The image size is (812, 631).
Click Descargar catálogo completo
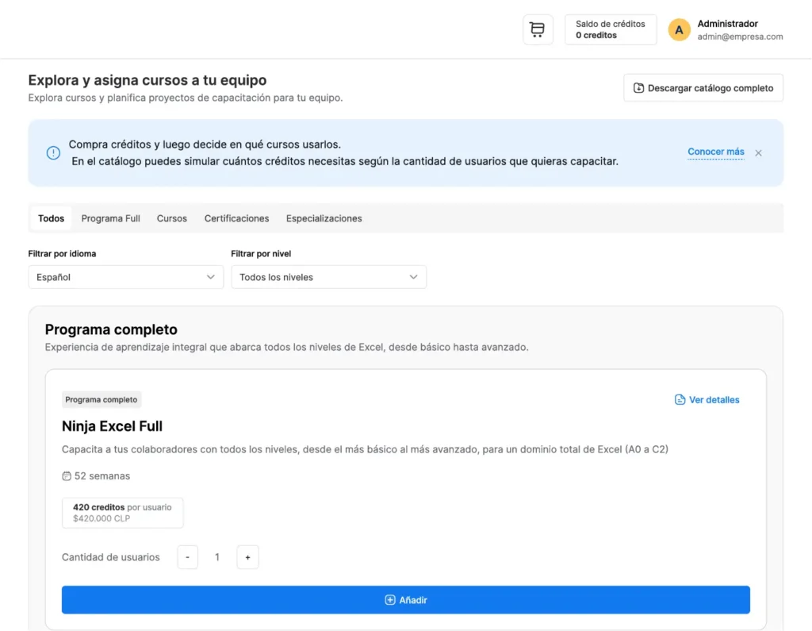pyautogui.click(x=703, y=87)
